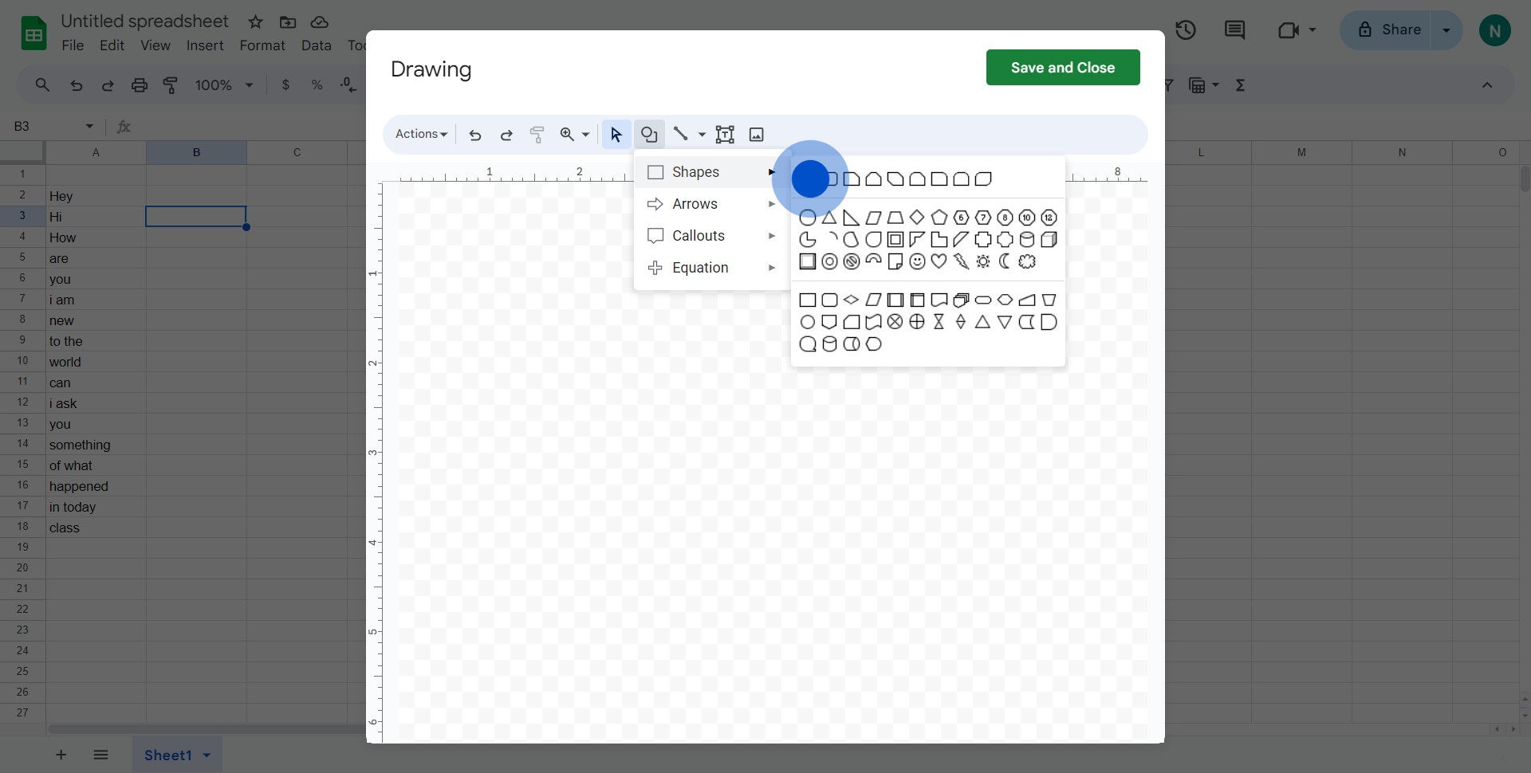Click Save and Close

click(1062, 68)
